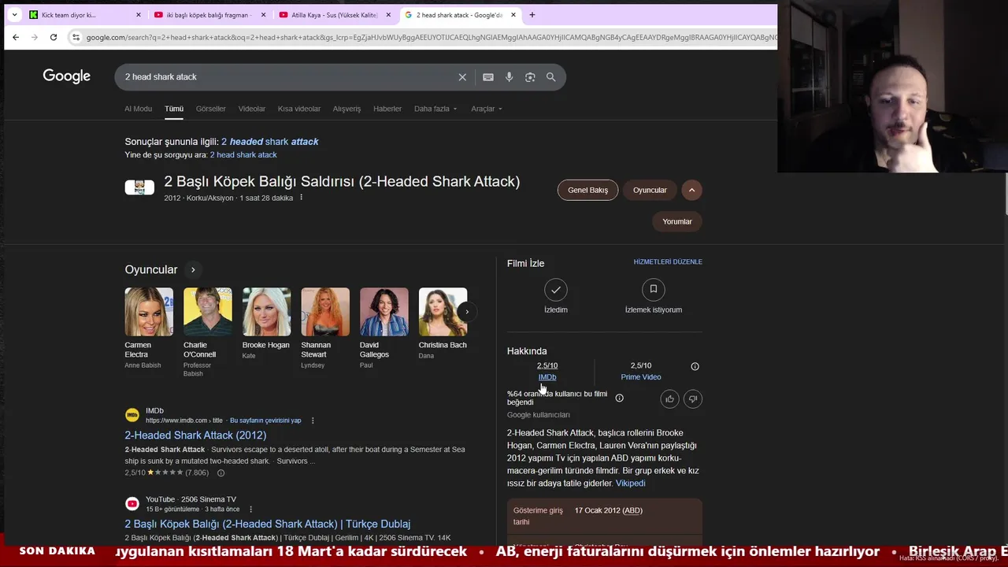Viewport: 1008px width, 567px height.
Task: Click the info icon beside the user like percentage
Action: tap(619, 398)
